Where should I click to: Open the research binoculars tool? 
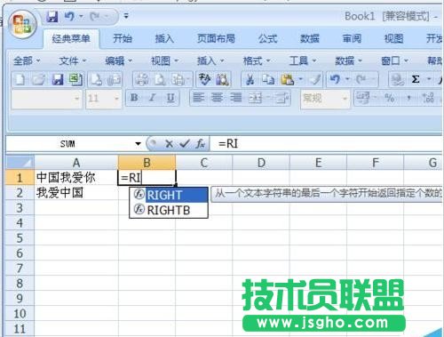(x=223, y=79)
